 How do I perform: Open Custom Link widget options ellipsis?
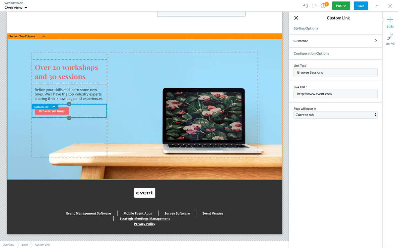(x=53, y=107)
